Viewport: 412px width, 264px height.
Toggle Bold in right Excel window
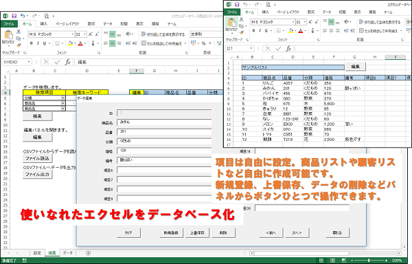tap(253, 31)
